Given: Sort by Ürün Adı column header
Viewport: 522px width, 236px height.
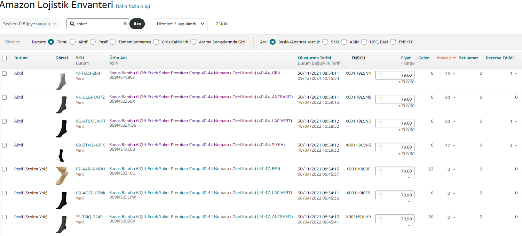Looking at the screenshot, I should 118,58.
